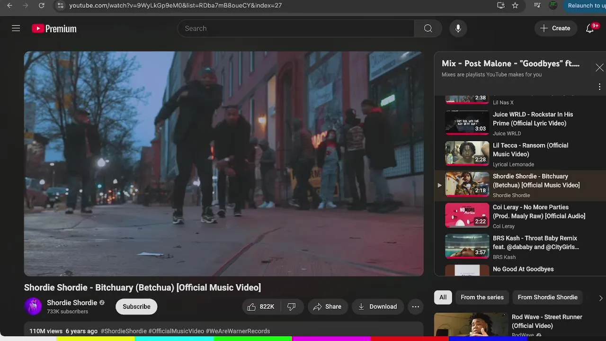Open more actions ellipsis under video
The height and width of the screenshot is (341, 606).
point(415,306)
